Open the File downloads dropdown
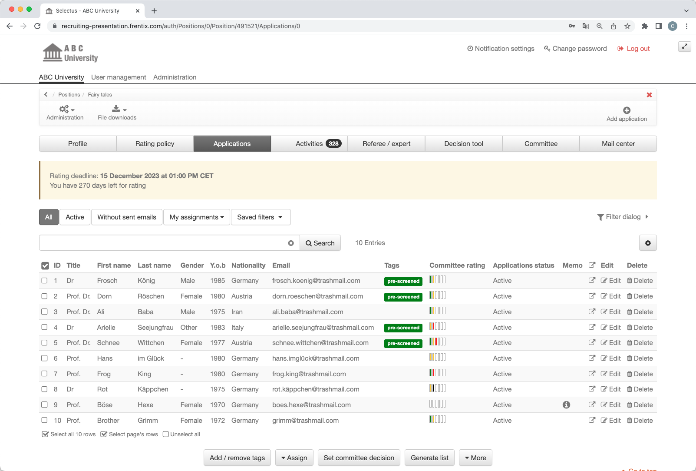This screenshot has width=696, height=471. (x=117, y=112)
